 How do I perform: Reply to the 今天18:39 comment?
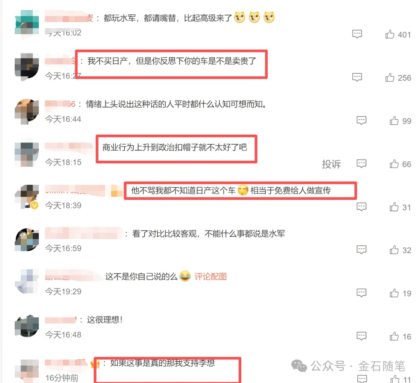pos(361,207)
